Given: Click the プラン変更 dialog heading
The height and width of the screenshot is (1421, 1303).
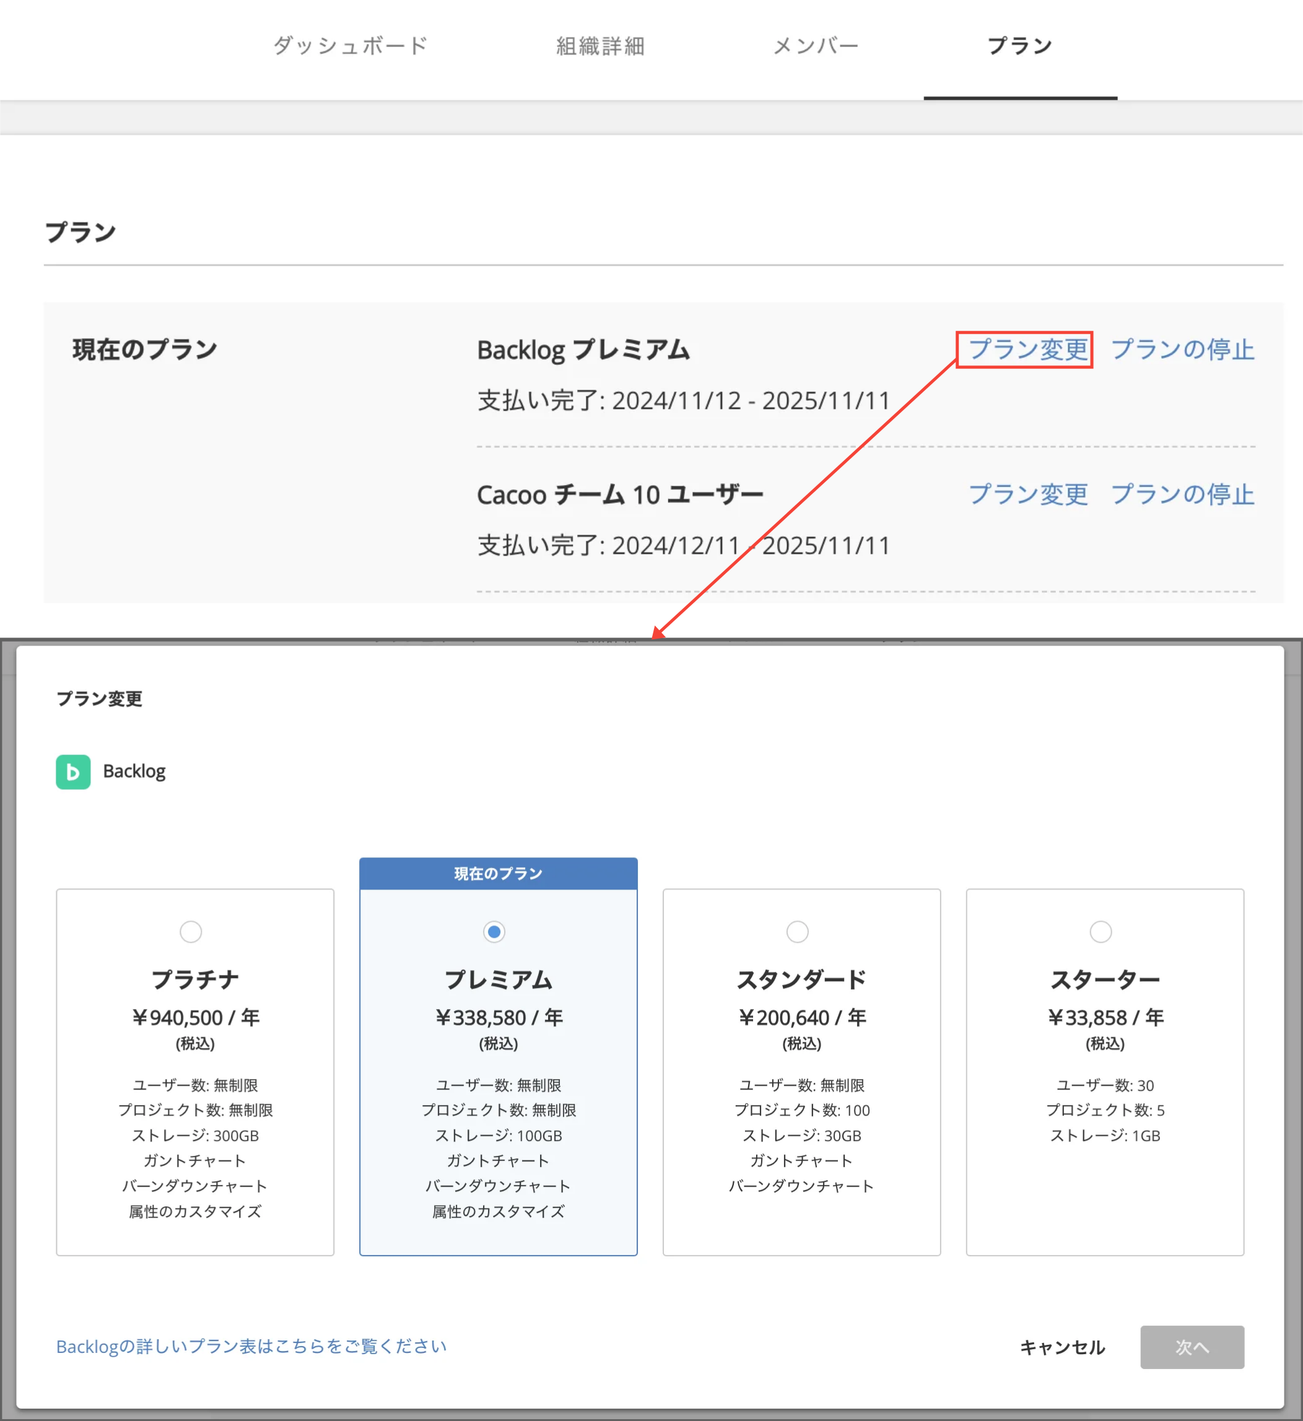Looking at the screenshot, I should (x=100, y=699).
